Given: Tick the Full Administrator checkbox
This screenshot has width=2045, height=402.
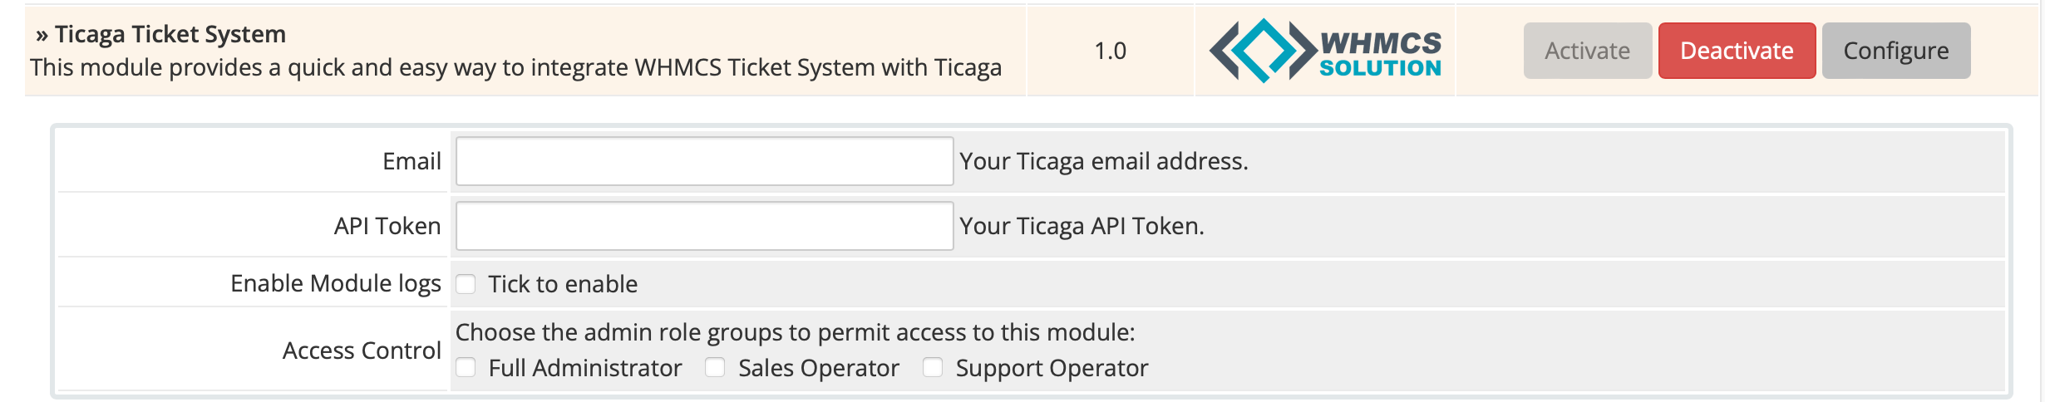Looking at the screenshot, I should [x=466, y=367].
